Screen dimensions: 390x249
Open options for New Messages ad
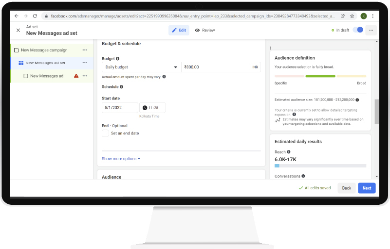(x=85, y=76)
